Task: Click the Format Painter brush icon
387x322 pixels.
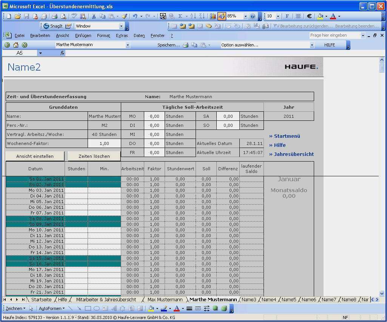Action: pyautogui.click(x=124, y=16)
